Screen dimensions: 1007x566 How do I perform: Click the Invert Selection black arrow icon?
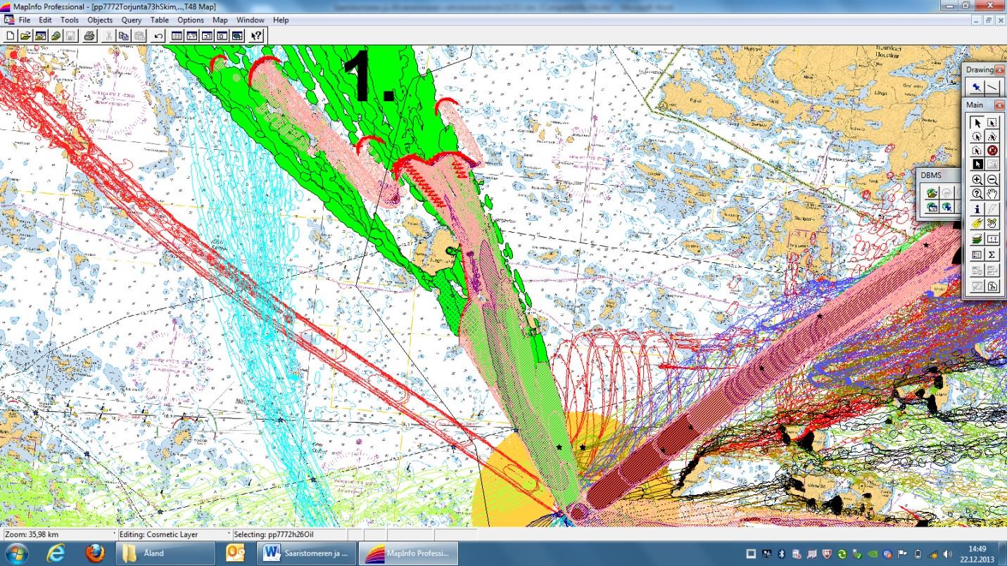(977, 164)
